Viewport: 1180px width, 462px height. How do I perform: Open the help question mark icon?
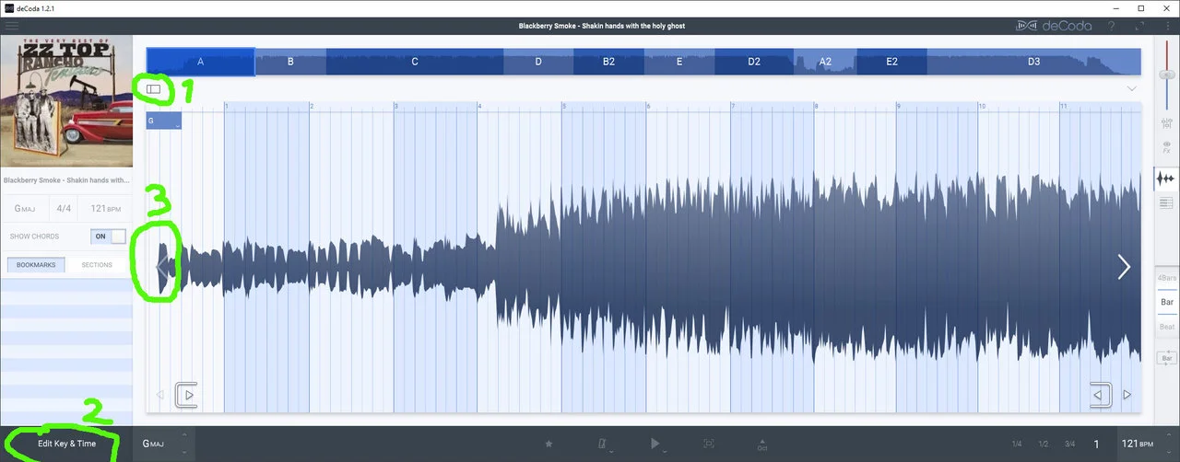coord(1112,26)
